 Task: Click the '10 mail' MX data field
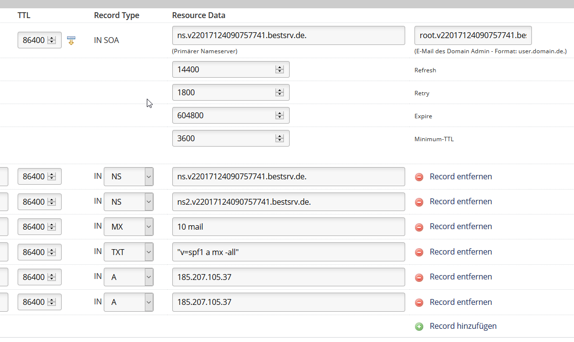(x=288, y=227)
